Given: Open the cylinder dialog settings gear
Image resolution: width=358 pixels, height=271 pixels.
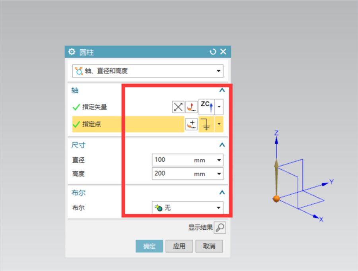Looking at the screenshot, I should point(72,52).
